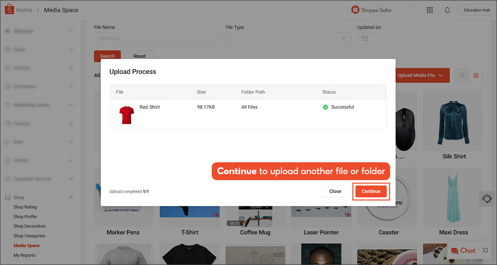
Task: Open the Chat button
Action: pos(463,251)
